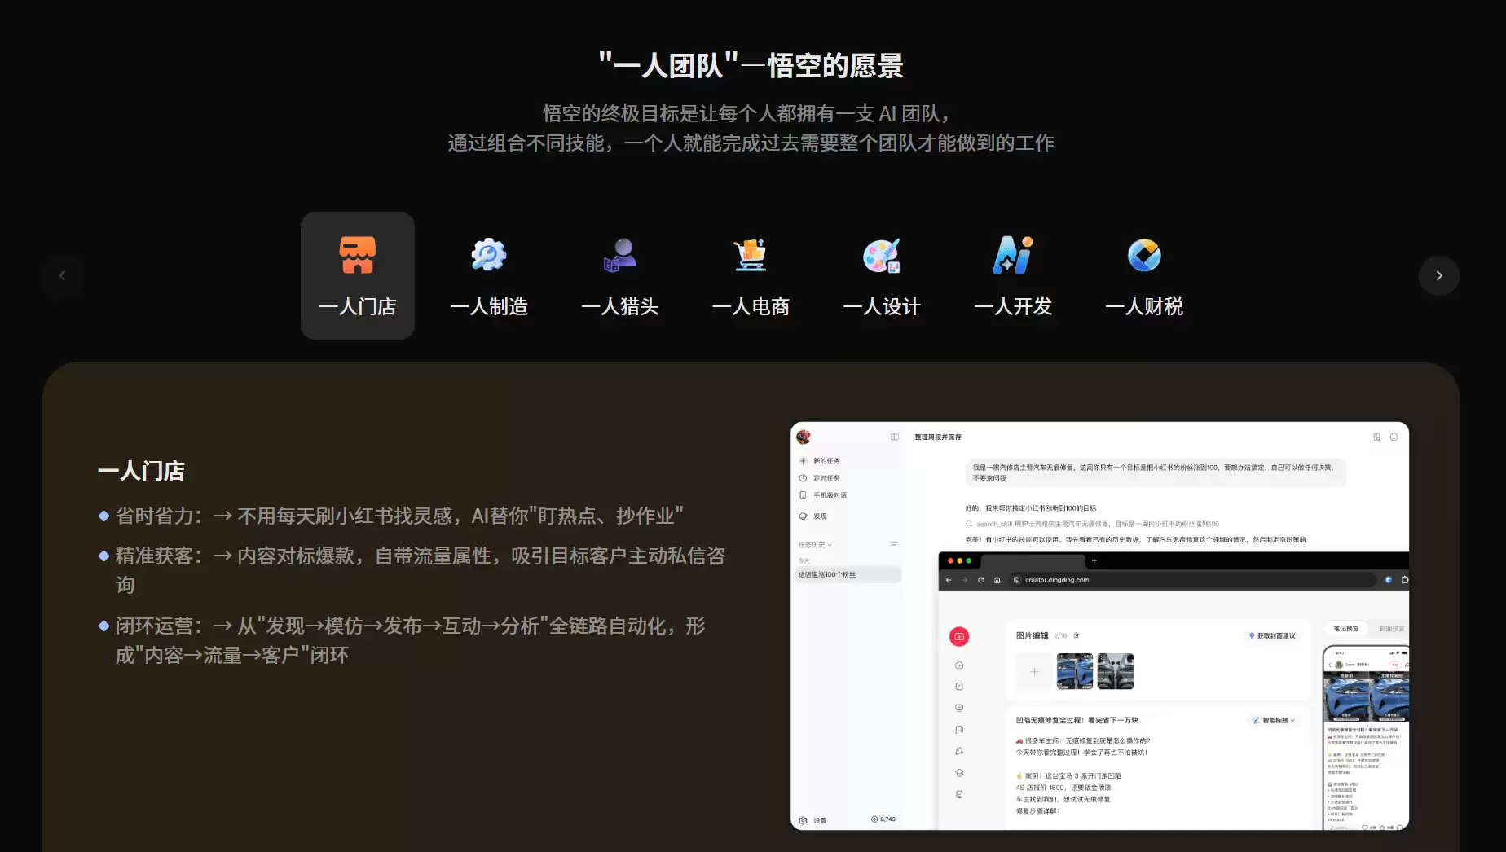Click the paint palette 设计 icon
Viewport: 1506px width, 852px height.
[x=882, y=255]
